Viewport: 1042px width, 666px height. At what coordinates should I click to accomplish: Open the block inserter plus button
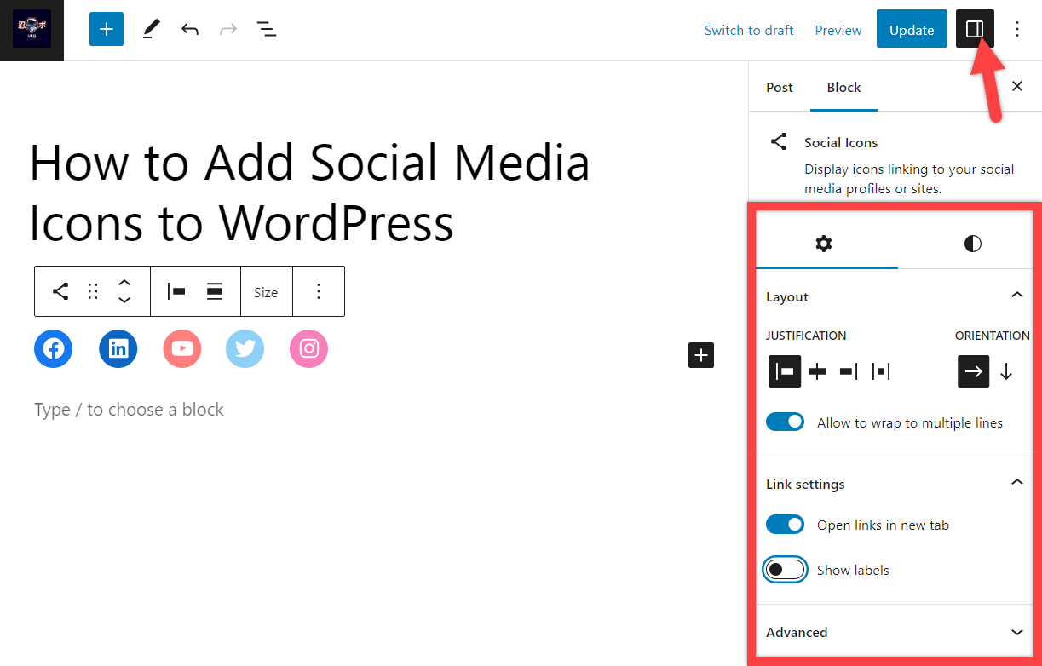107,30
